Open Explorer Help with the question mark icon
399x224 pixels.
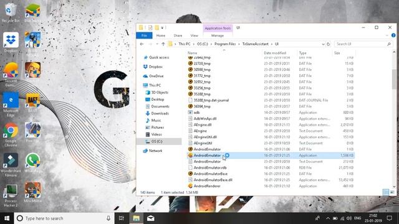click(x=393, y=35)
